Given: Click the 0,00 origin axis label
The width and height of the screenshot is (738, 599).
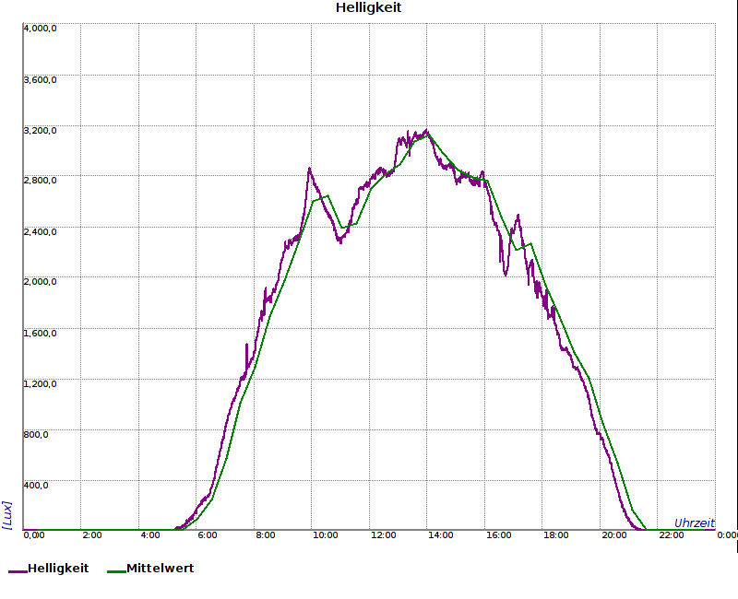Looking at the screenshot, I should pos(34,535).
